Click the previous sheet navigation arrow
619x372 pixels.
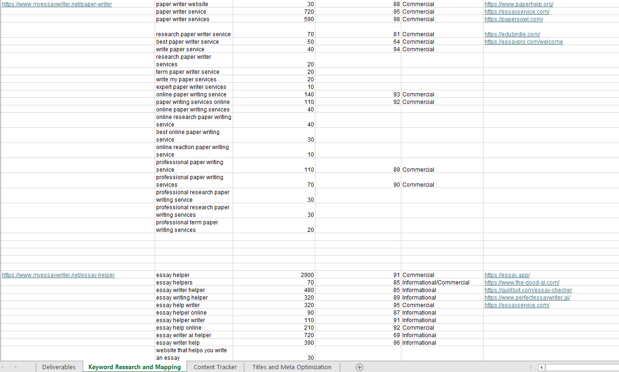coord(3,367)
